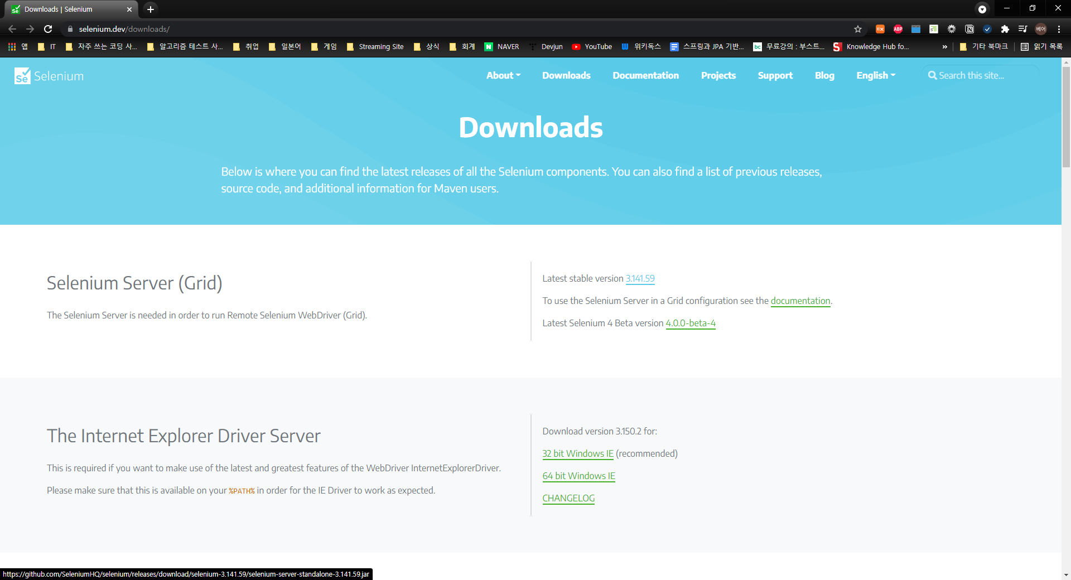Screen dimensions: 1071x580
Task: Open the blue window extension icon
Action: point(916,29)
